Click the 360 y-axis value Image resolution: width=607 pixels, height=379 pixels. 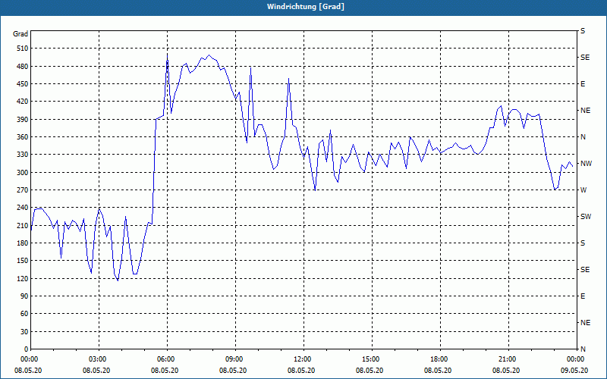[23, 137]
